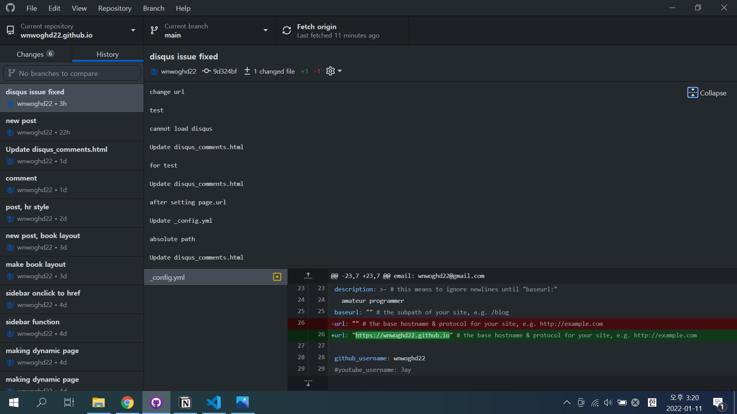Viewport: 737px width, 414px height.
Task: Open Visual Studio Code from taskbar
Action: tap(214, 402)
